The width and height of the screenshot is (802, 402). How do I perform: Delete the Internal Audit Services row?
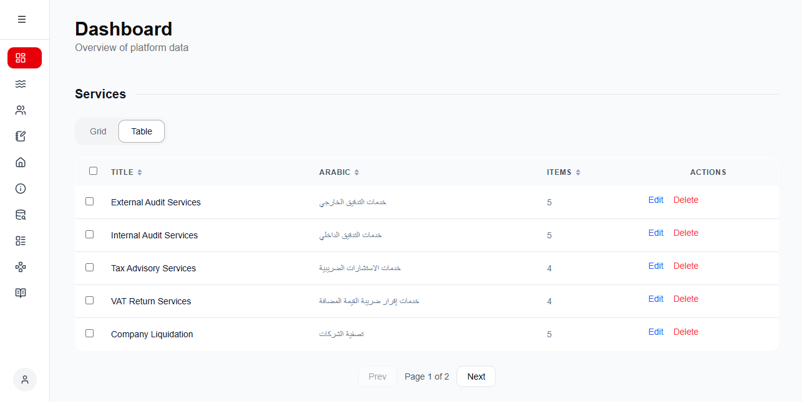[x=686, y=233]
